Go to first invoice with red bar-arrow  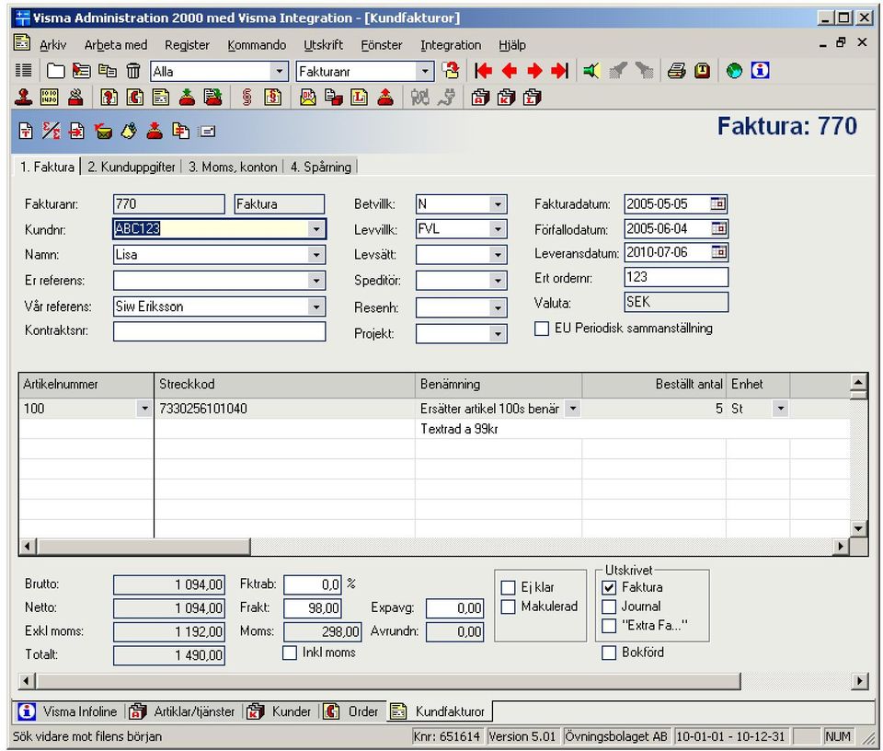click(483, 71)
